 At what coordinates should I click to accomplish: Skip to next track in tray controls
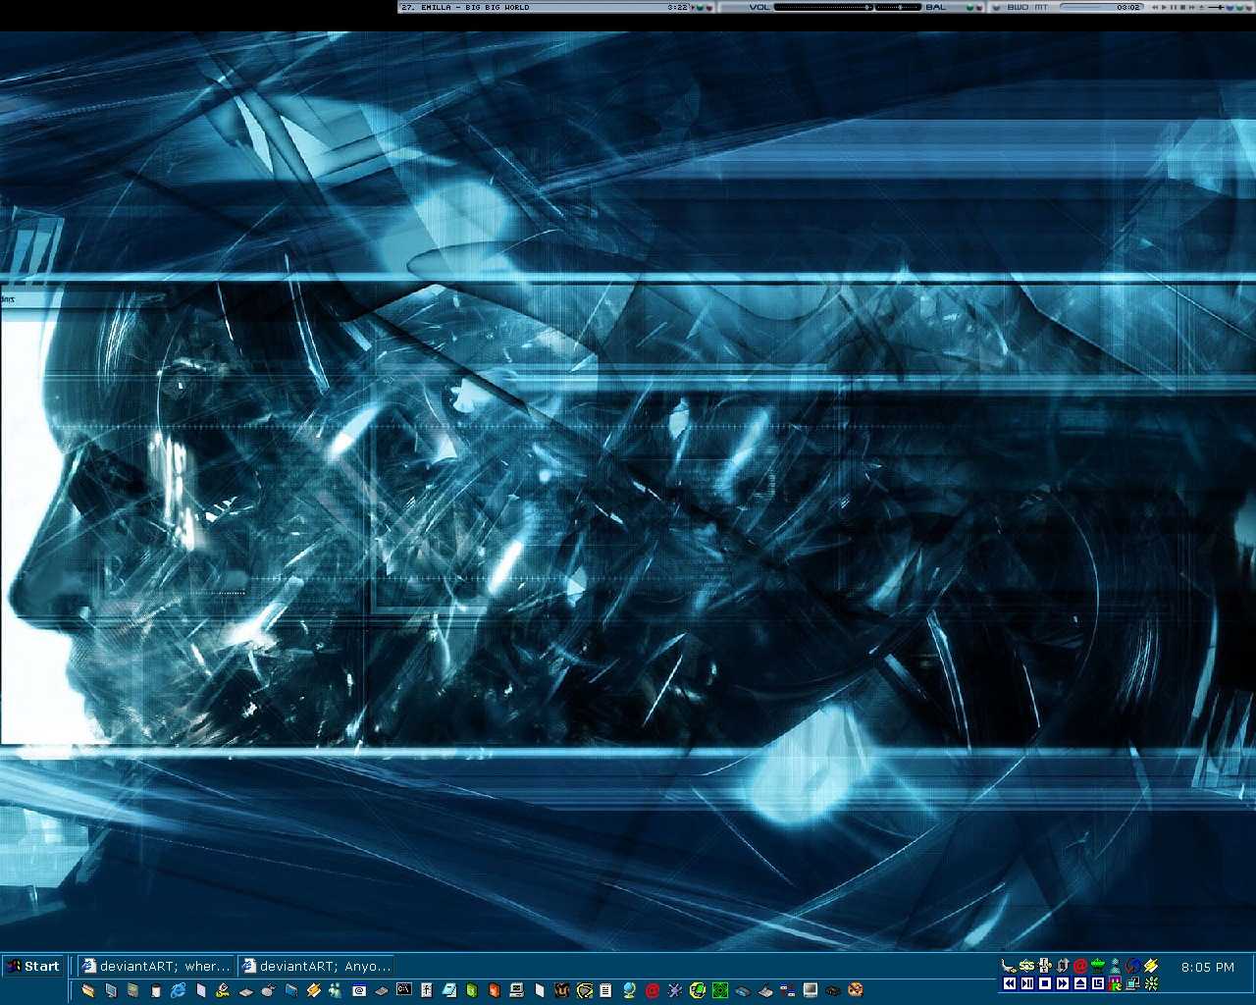(1063, 983)
